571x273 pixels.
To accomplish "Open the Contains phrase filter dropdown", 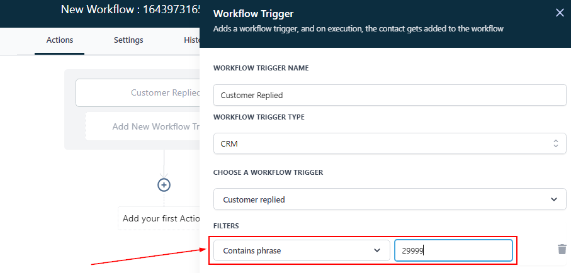I will coord(300,250).
